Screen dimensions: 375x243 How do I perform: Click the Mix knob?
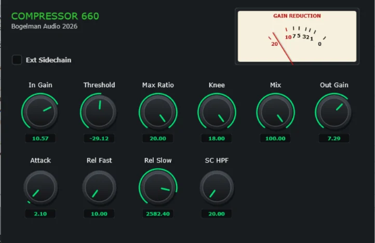pyautogui.click(x=275, y=112)
